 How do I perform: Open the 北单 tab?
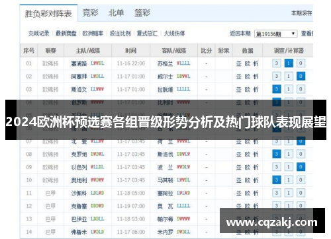[116, 13]
